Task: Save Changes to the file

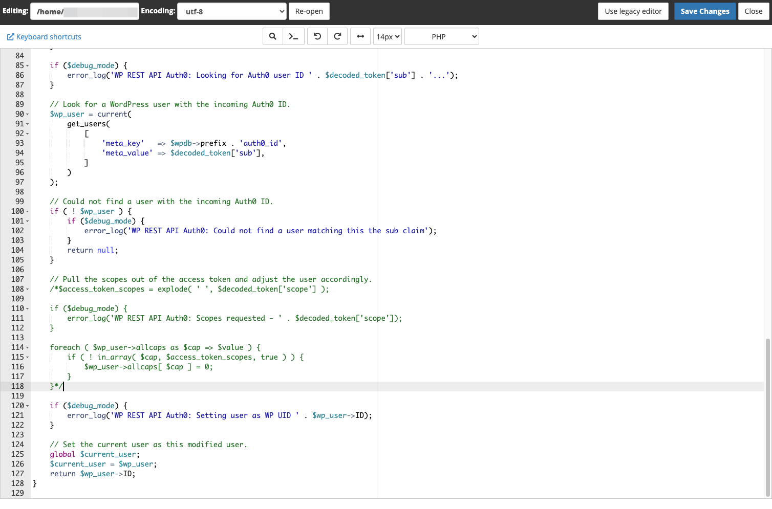Action: point(705,11)
